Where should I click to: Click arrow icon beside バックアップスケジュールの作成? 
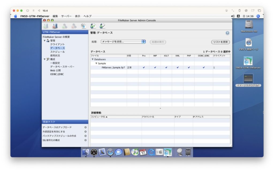[85, 136]
